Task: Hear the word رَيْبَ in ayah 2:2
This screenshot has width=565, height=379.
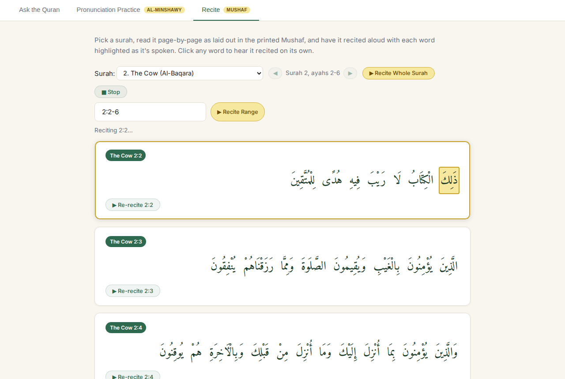Action: (x=377, y=180)
